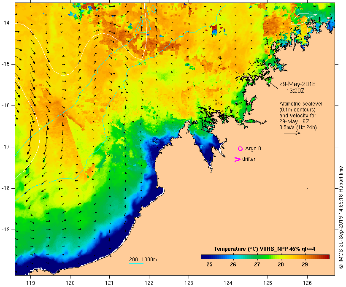
Task: Click the latitude label -19
Action: [5, 230]
